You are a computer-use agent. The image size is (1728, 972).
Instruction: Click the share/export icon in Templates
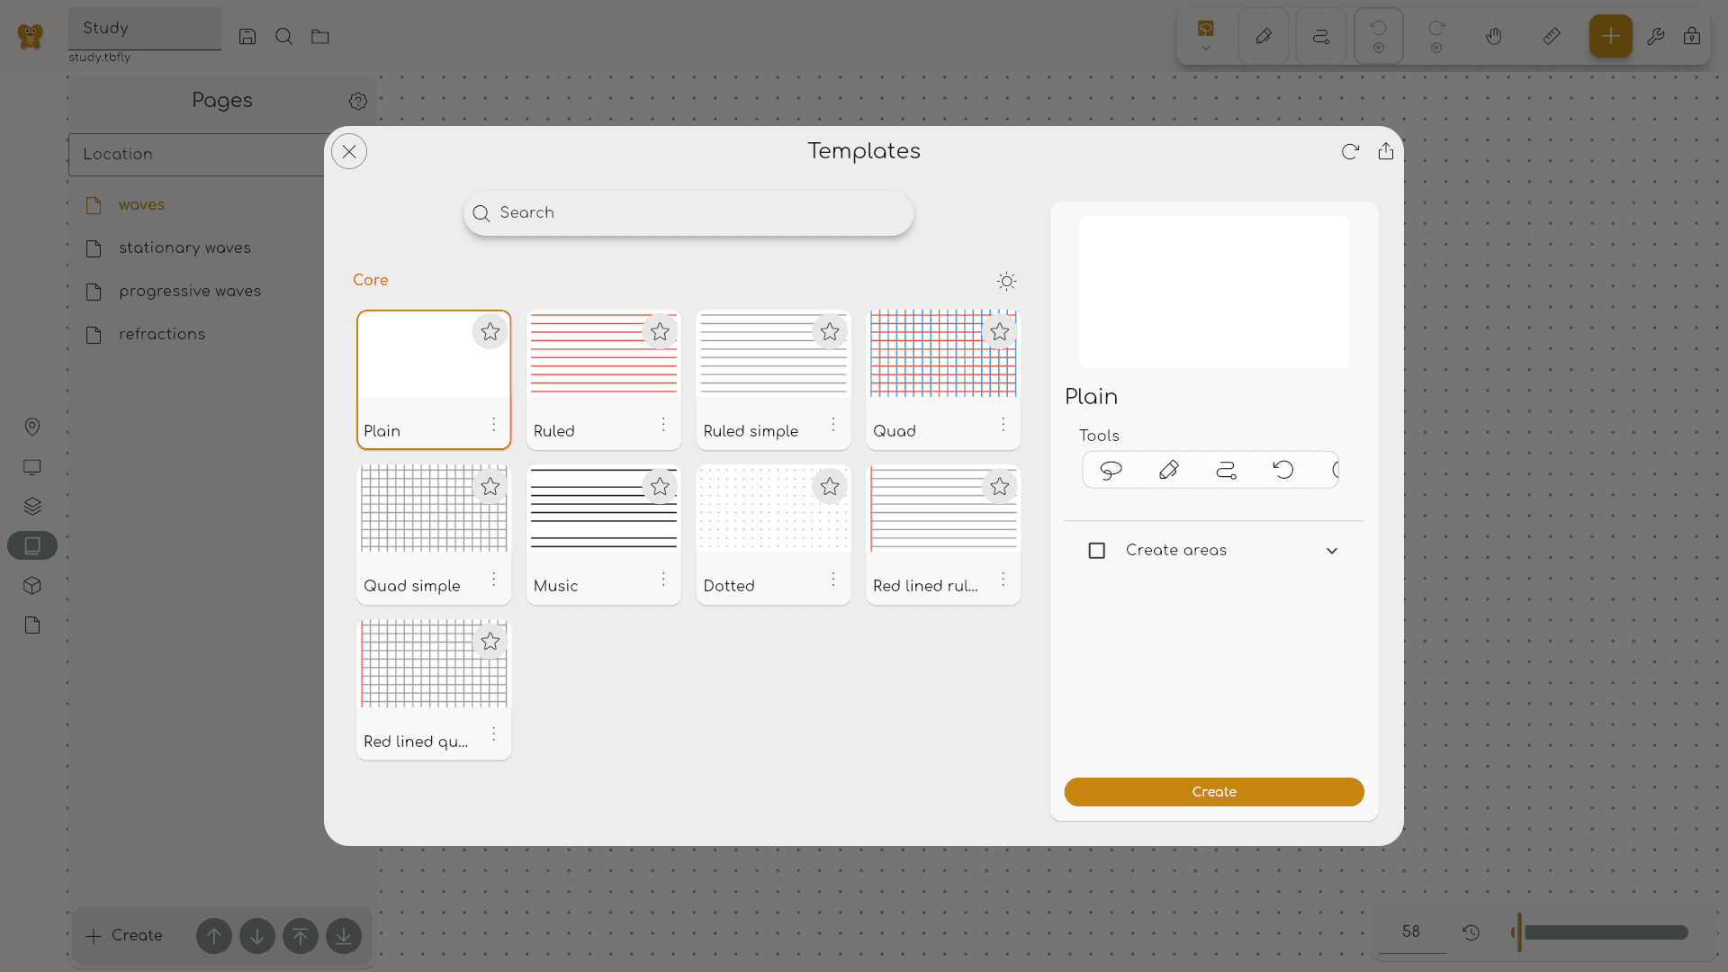1386,151
